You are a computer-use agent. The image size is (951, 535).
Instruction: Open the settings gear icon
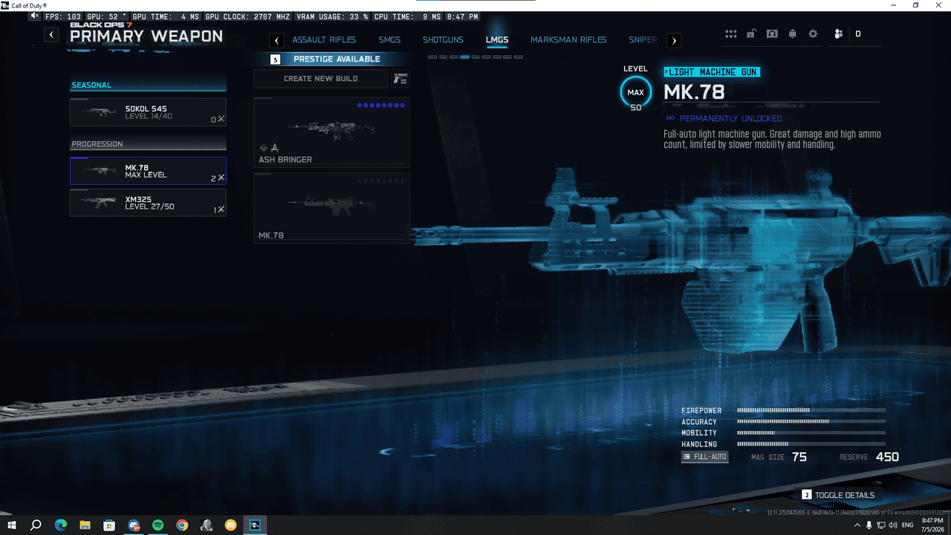click(813, 33)
